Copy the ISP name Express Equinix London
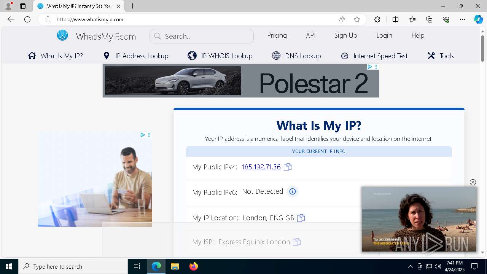Image resolution: width=487 pixels, height=274 pixels. click(x=297, y=242)
